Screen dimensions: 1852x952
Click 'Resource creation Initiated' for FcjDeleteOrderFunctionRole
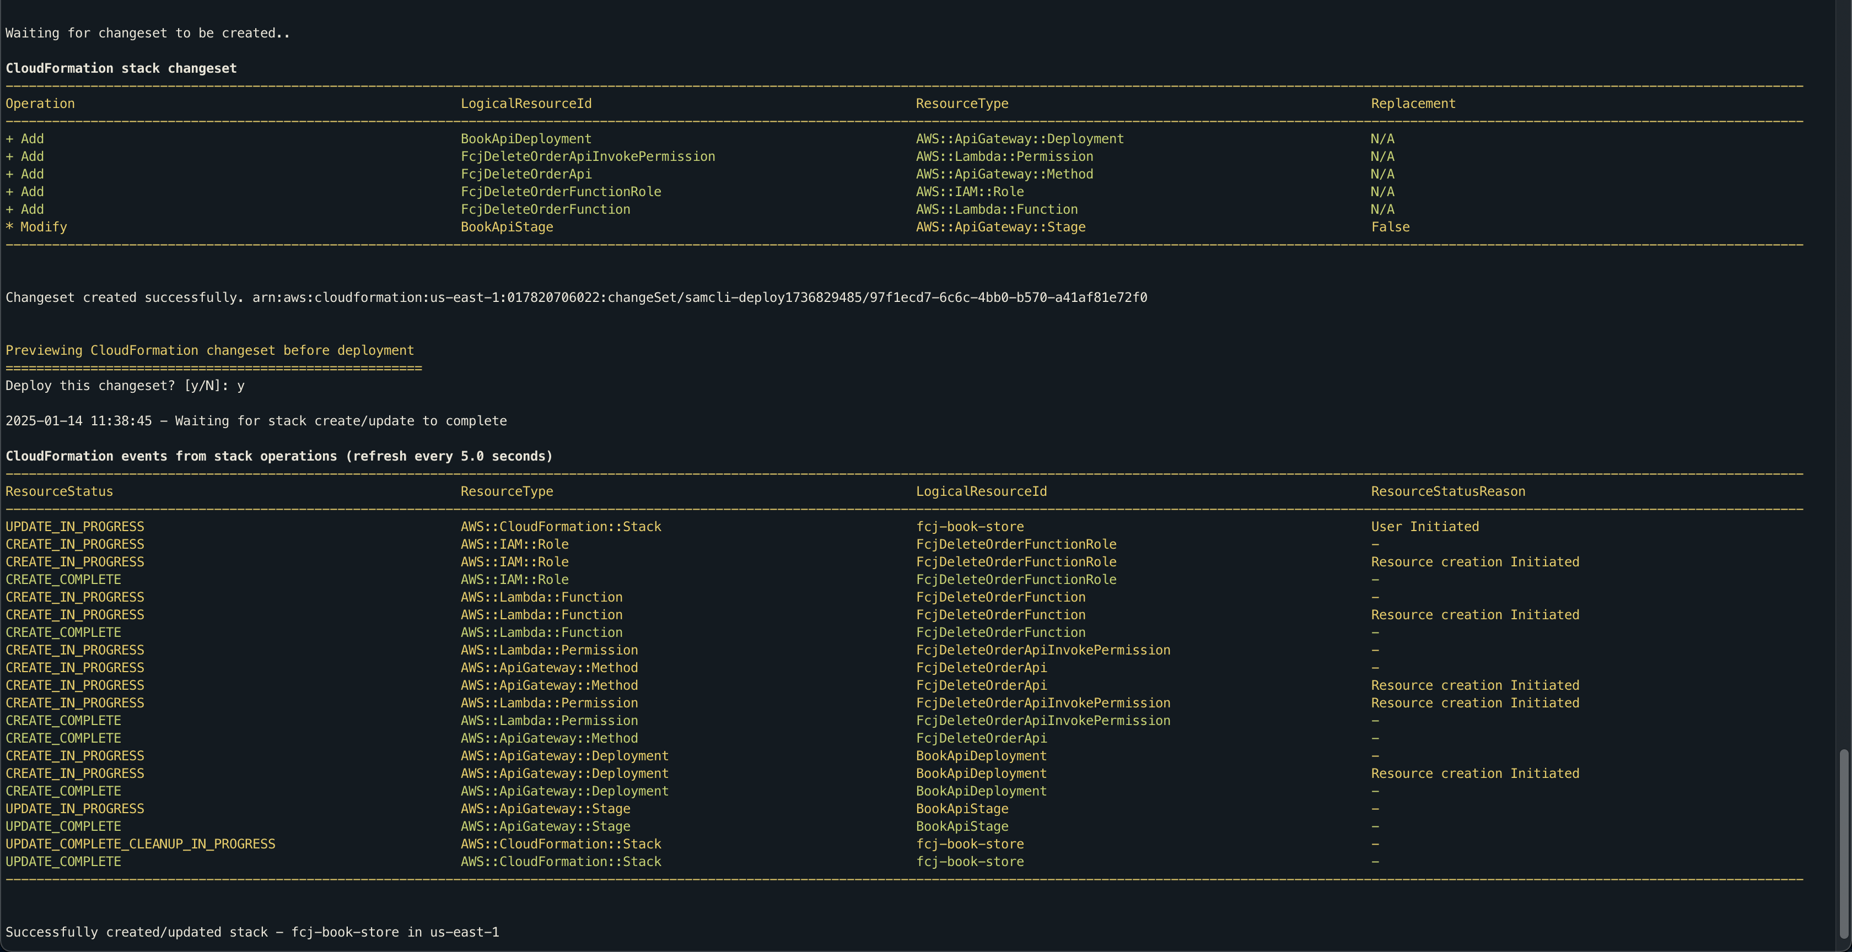tap(1476, 562)
